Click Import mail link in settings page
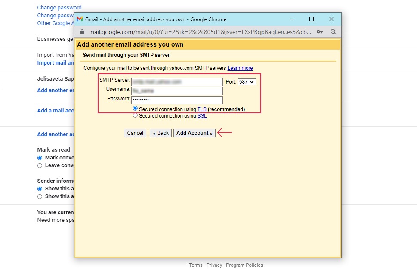This screenshot has width=417, height=274. pyautogui.click(x=56, y=63)
